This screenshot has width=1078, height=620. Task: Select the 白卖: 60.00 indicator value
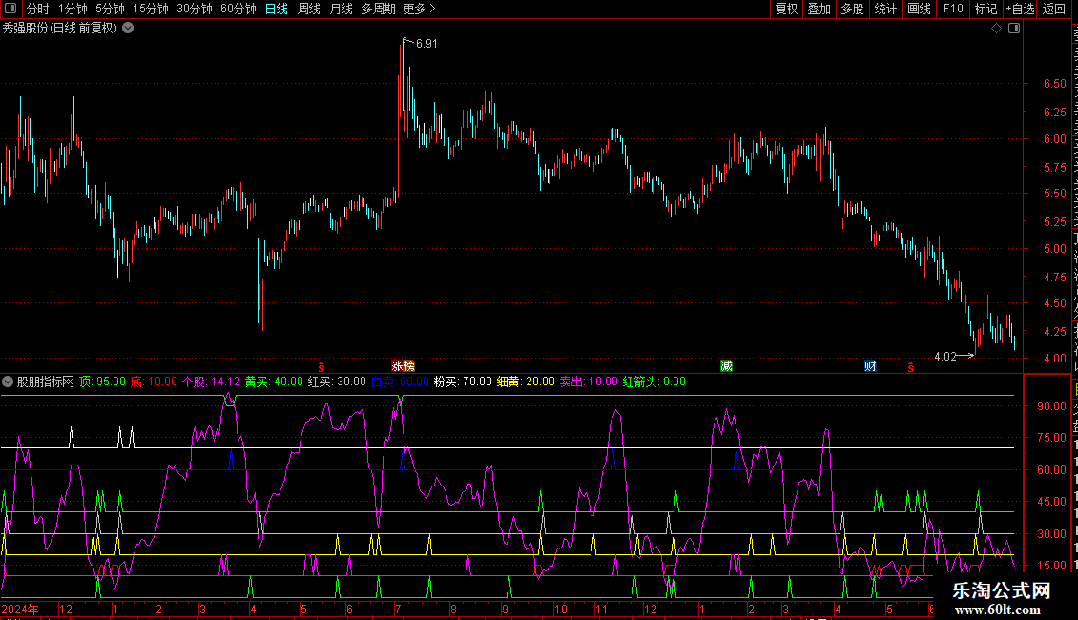[x=400, y=382]
